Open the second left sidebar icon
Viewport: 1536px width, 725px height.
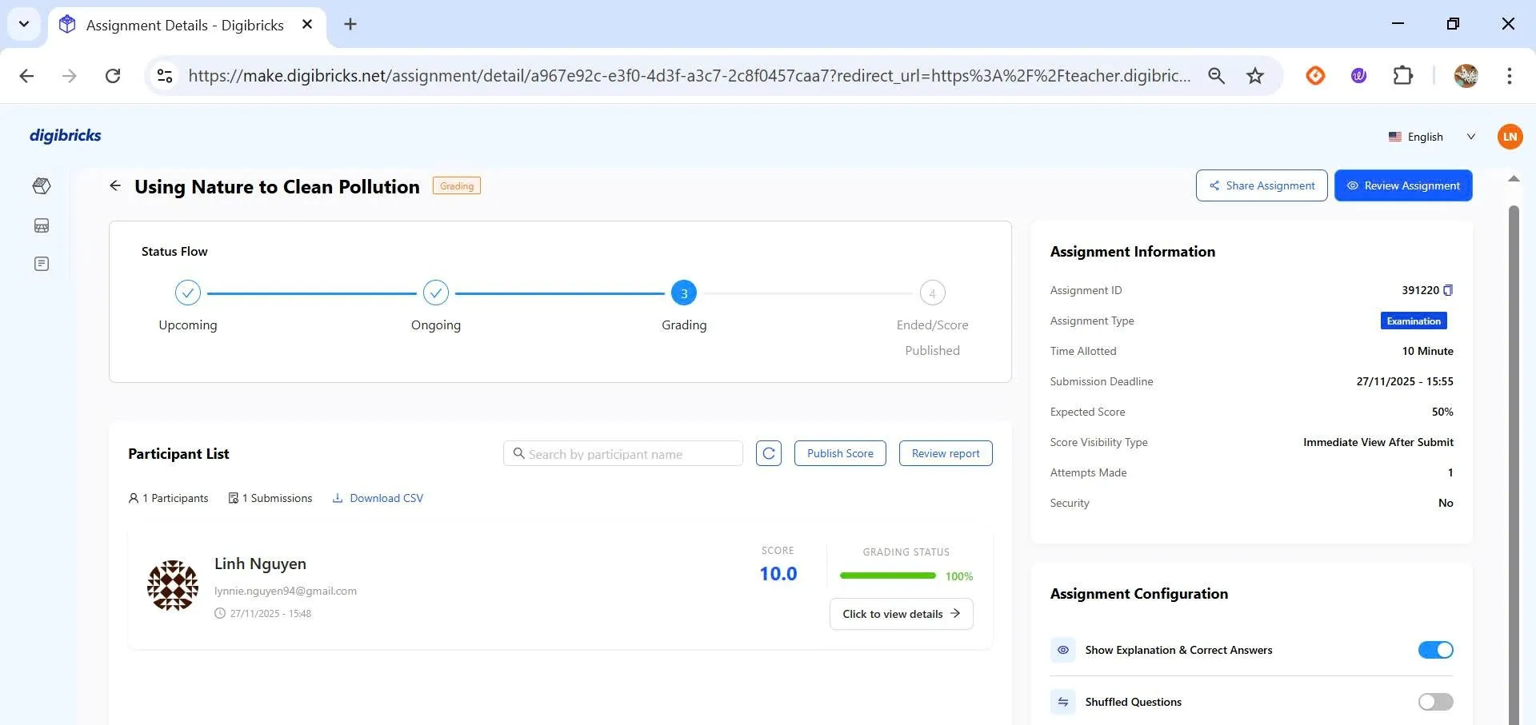[42, 225]
